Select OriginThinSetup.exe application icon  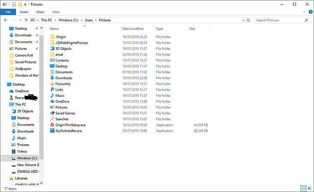52,125
